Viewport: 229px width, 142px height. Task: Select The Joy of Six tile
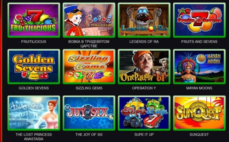89,113
